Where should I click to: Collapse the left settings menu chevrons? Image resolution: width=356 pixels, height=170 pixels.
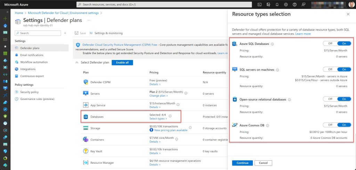pos(65,33)
